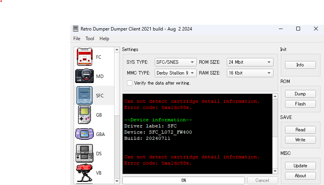Click console list scroll up arrow

117,49
